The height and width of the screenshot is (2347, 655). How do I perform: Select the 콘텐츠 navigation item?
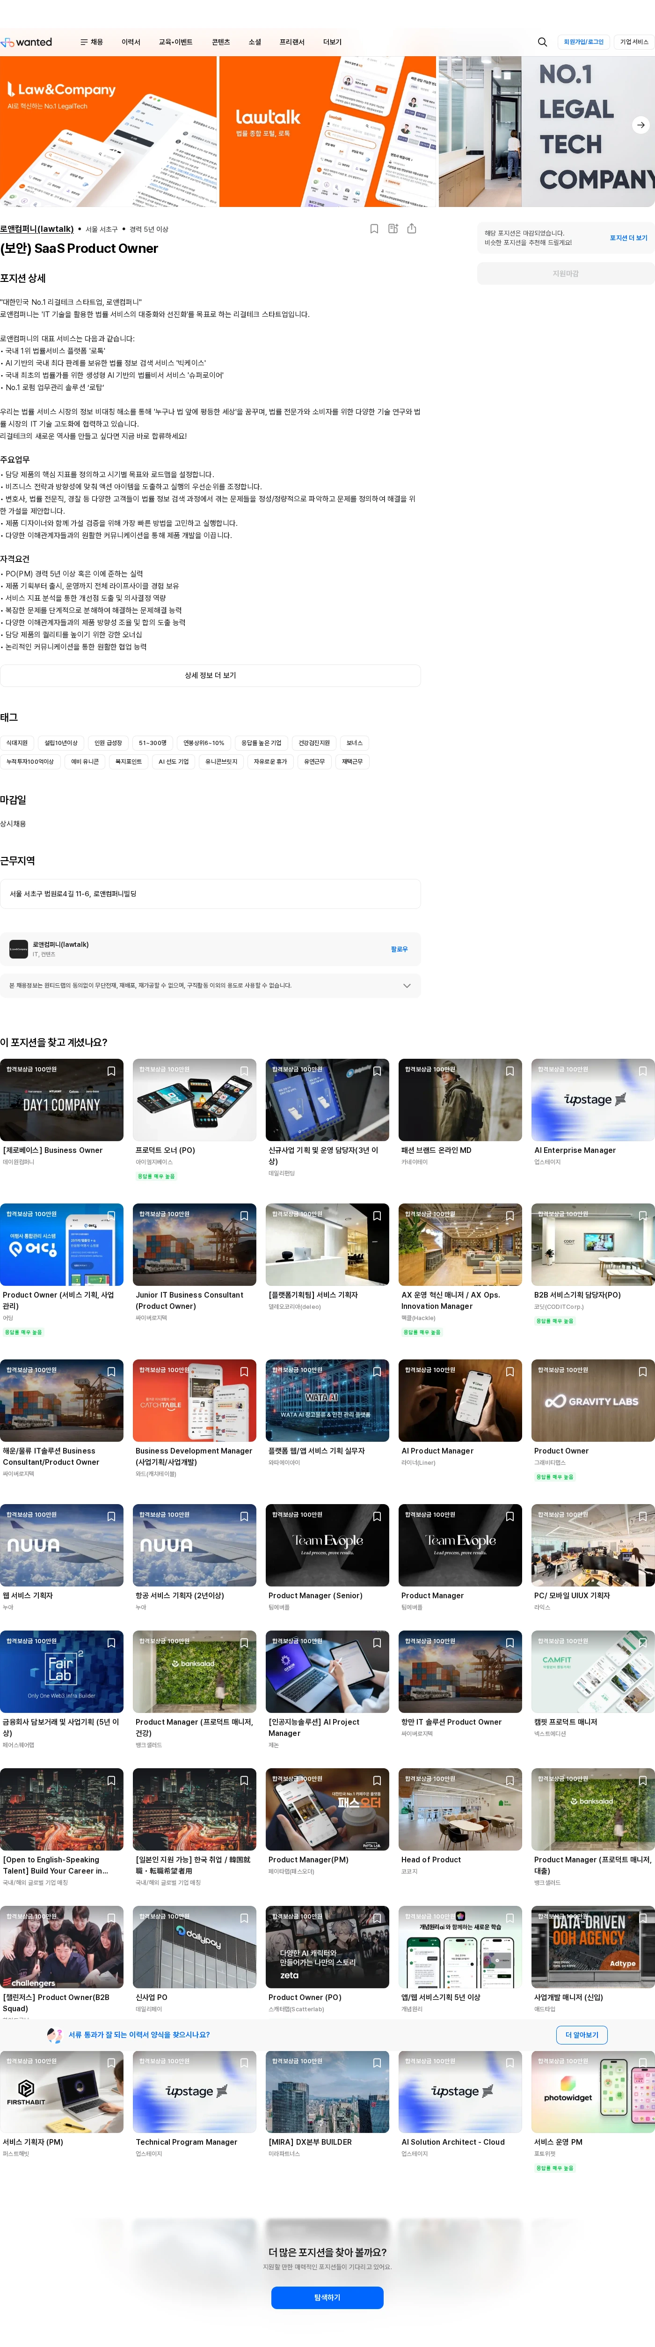[221, 42]
